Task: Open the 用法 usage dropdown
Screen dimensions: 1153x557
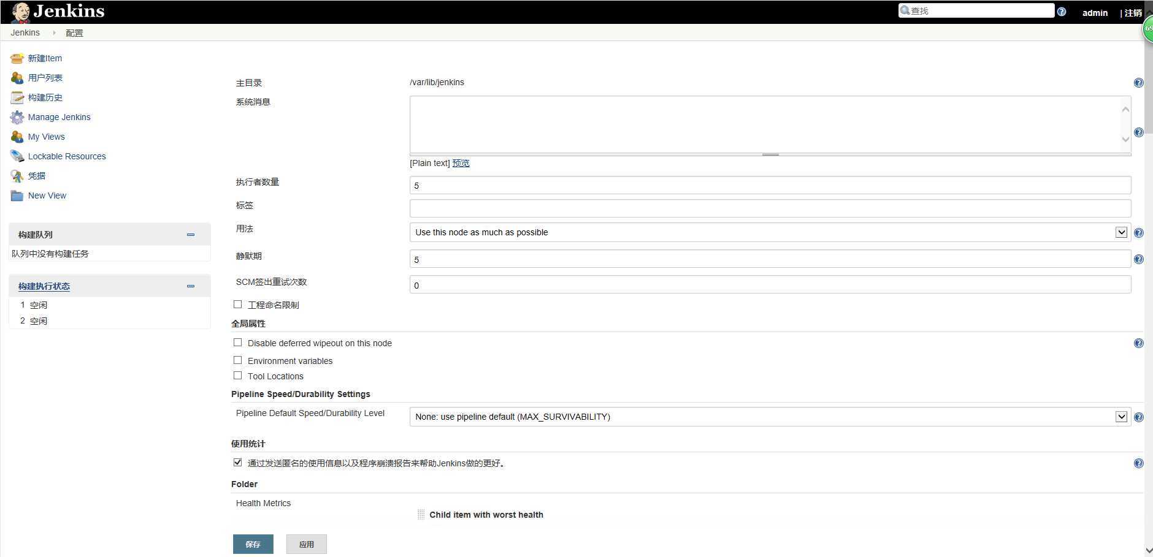Action: [x=770, y=232]
